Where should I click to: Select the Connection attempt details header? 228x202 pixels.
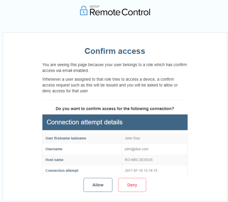(x=115, y=122)
